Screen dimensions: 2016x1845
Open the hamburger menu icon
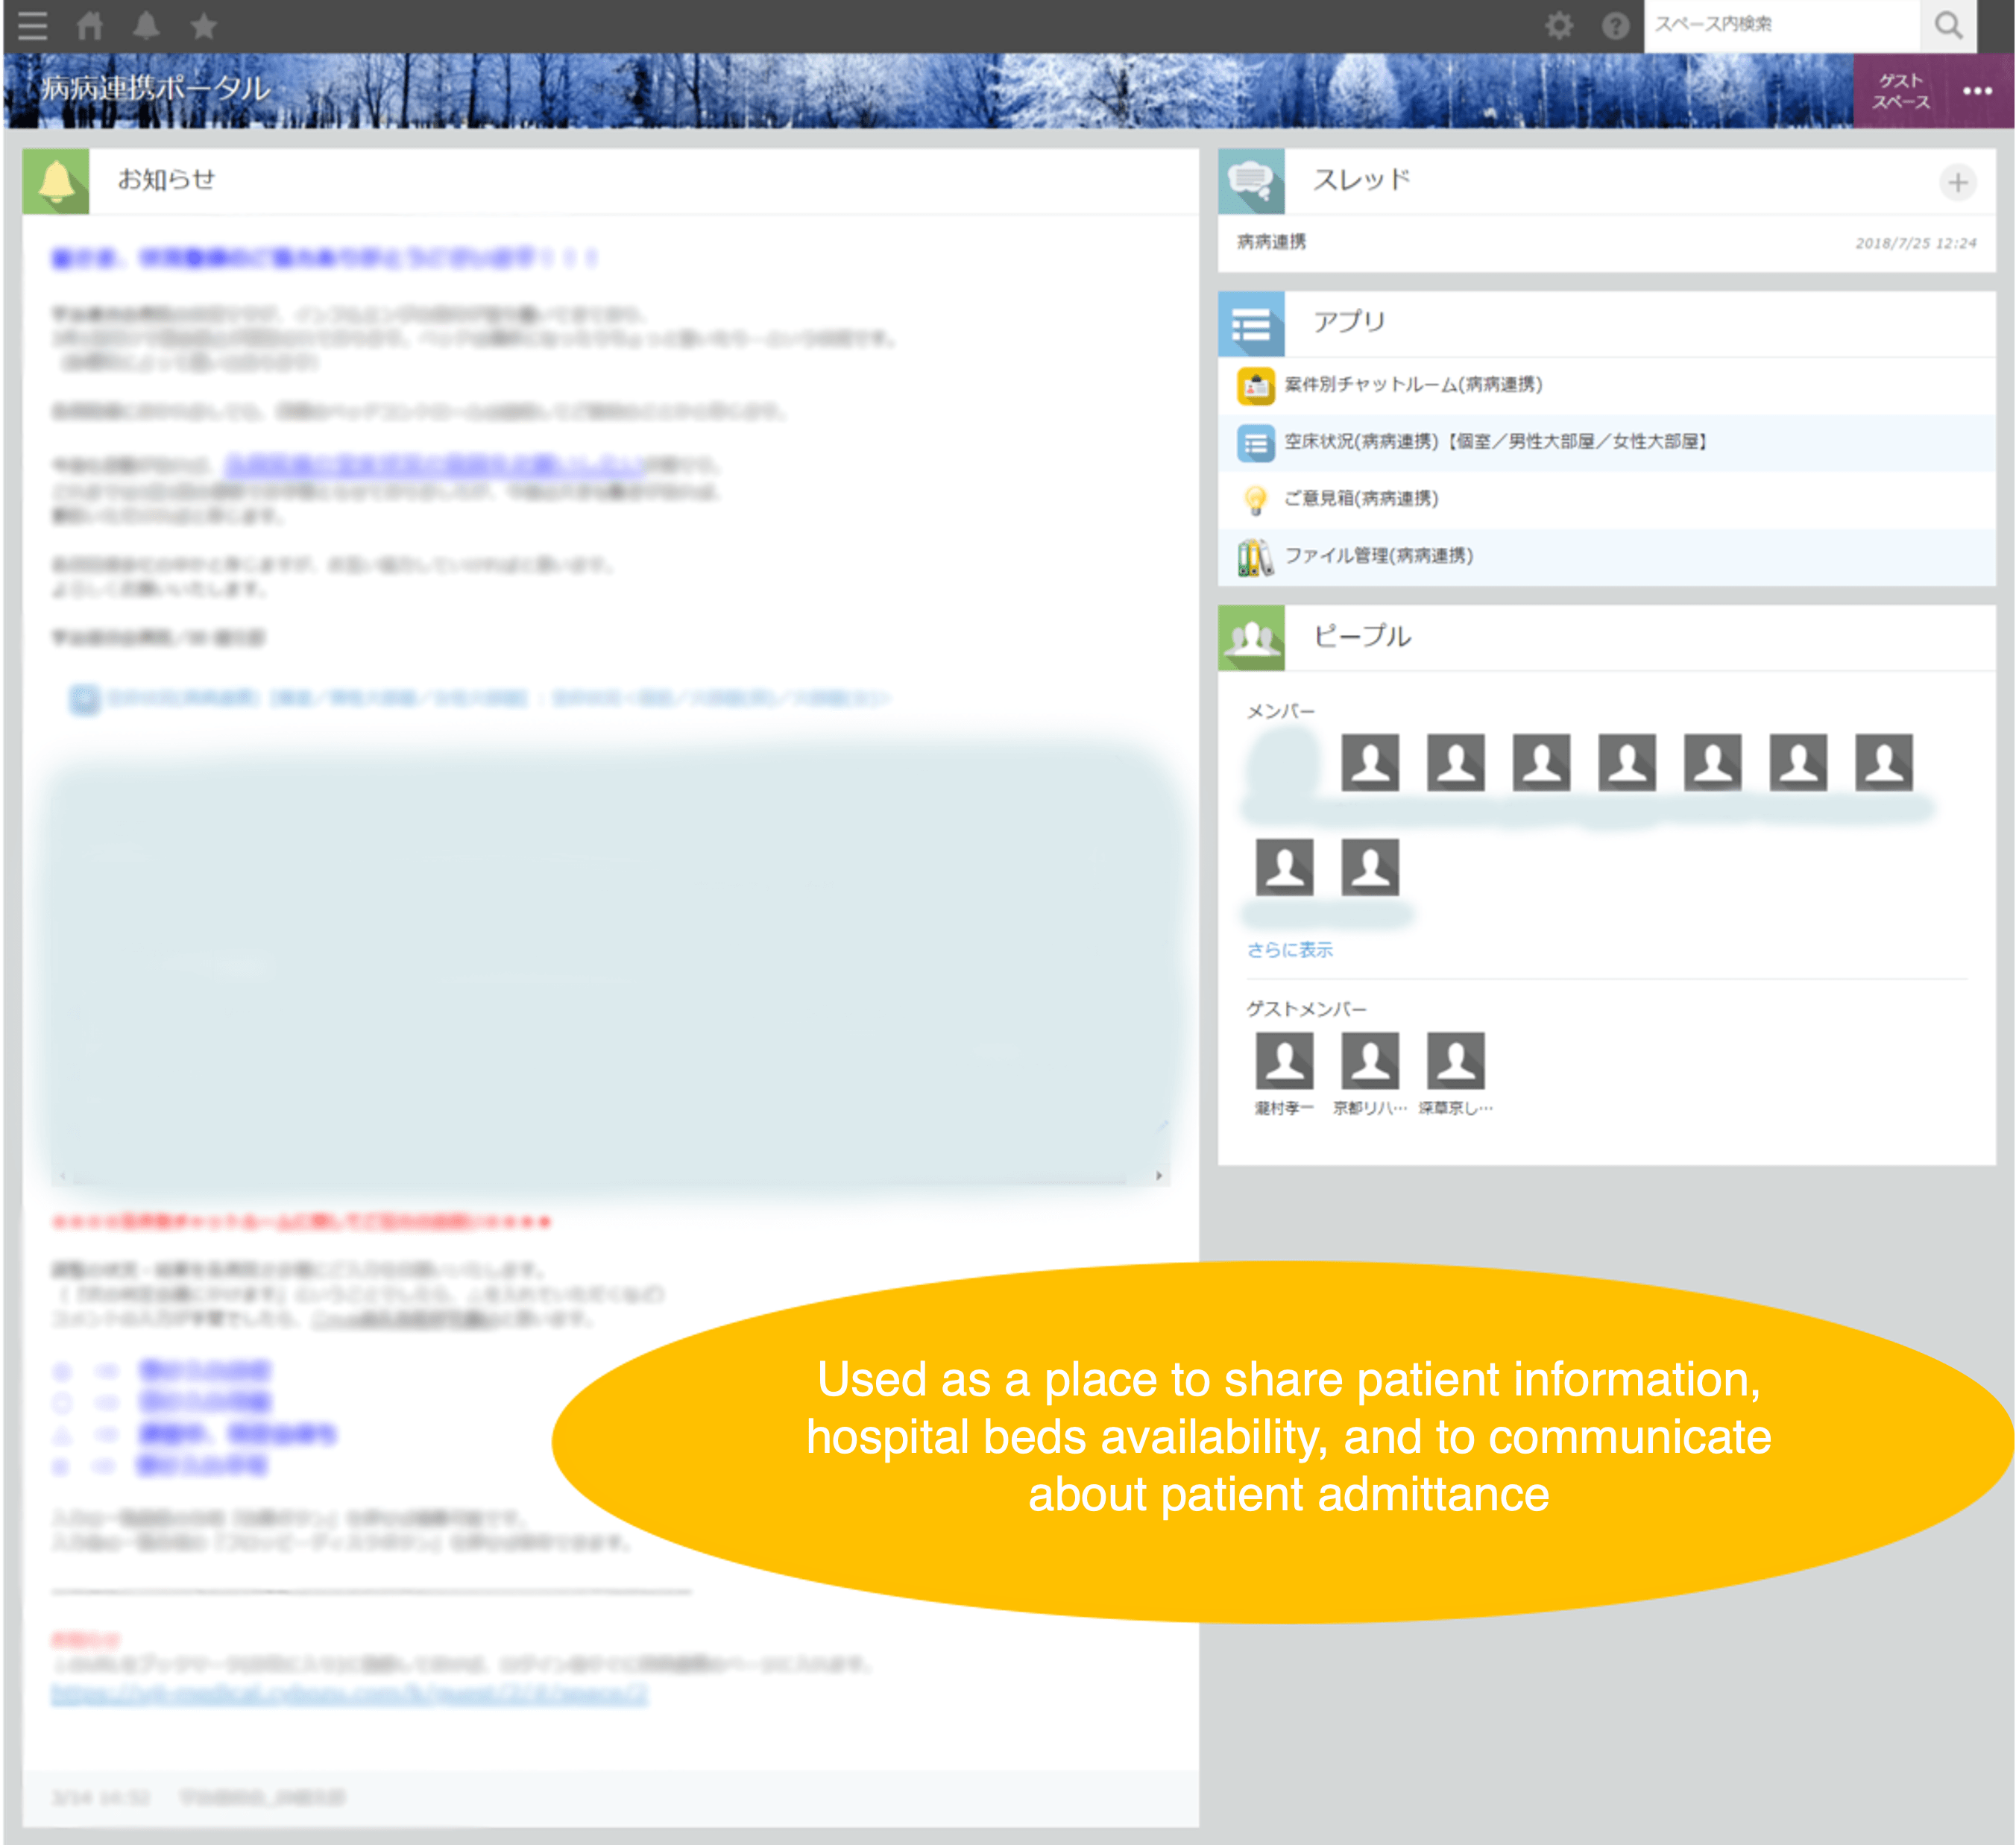point(32,25)
